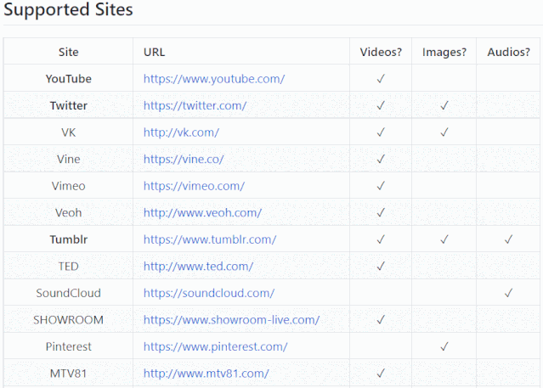Click the Videos? column header

pyautogui.click(x=381, y=52)
